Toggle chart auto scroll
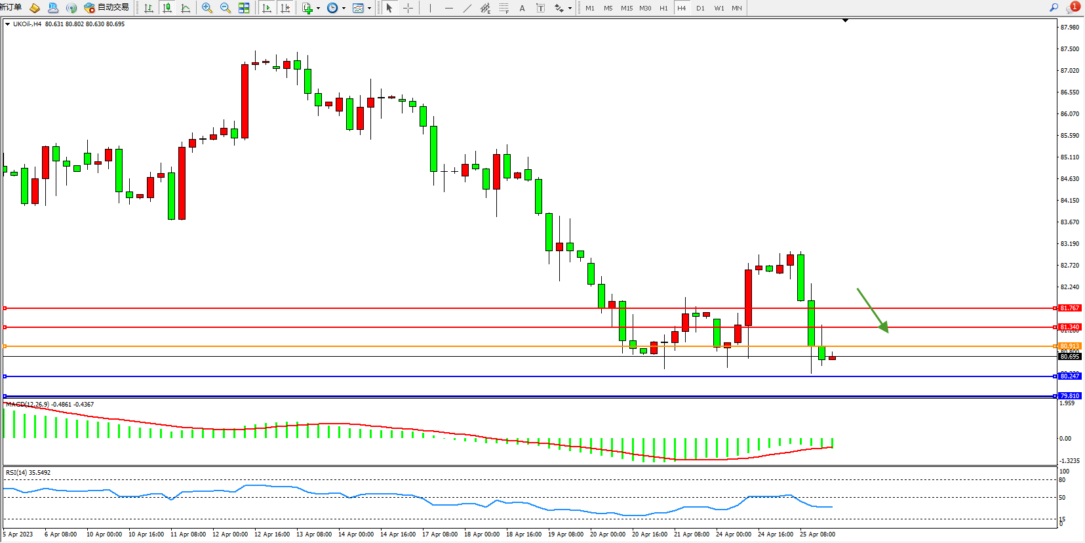This screenshot has width=1085, height=543. [x=267, y=8]
